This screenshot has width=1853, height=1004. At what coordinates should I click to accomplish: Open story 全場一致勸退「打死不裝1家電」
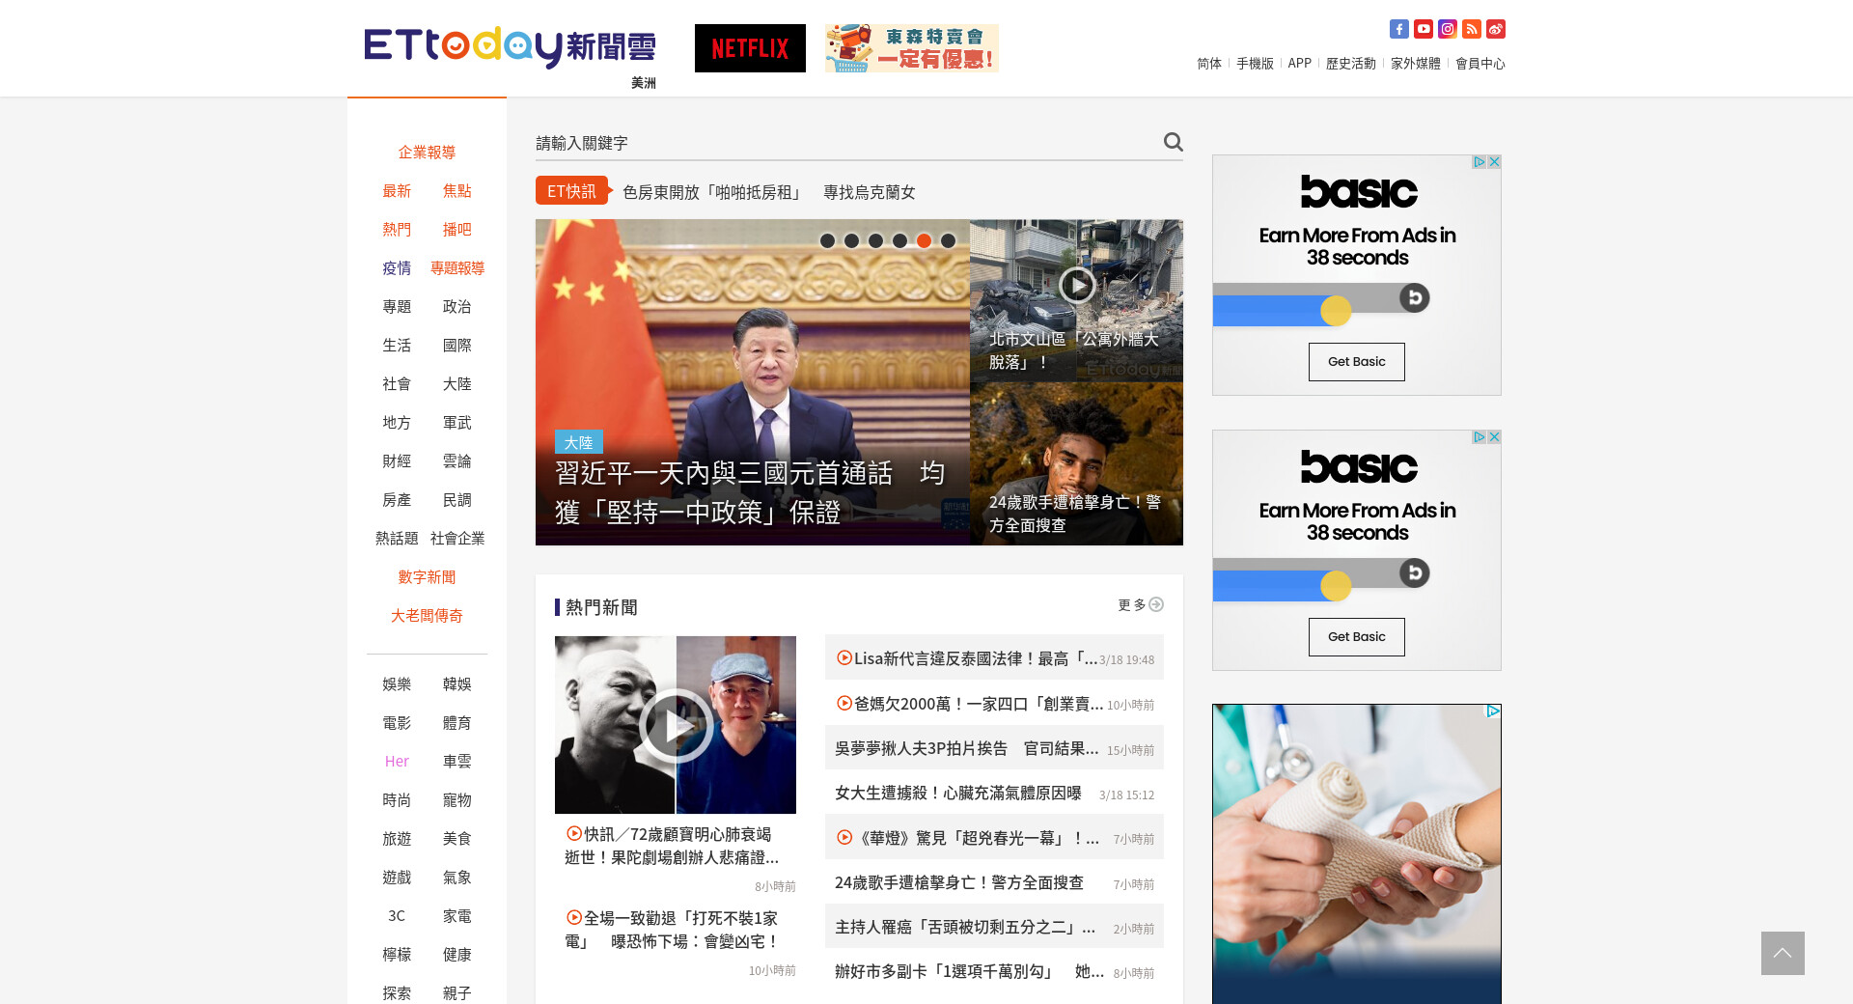pyautogui.click(x=673, y=930)
